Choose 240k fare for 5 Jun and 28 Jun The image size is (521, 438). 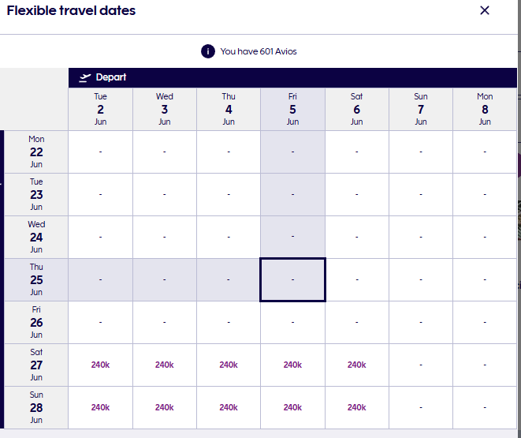pyautogui.click(x=292, y=407)
